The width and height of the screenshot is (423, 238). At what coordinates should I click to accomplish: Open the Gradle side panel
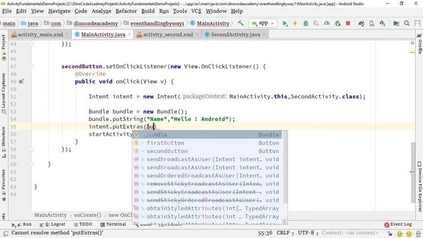click(x=420, y=44)
